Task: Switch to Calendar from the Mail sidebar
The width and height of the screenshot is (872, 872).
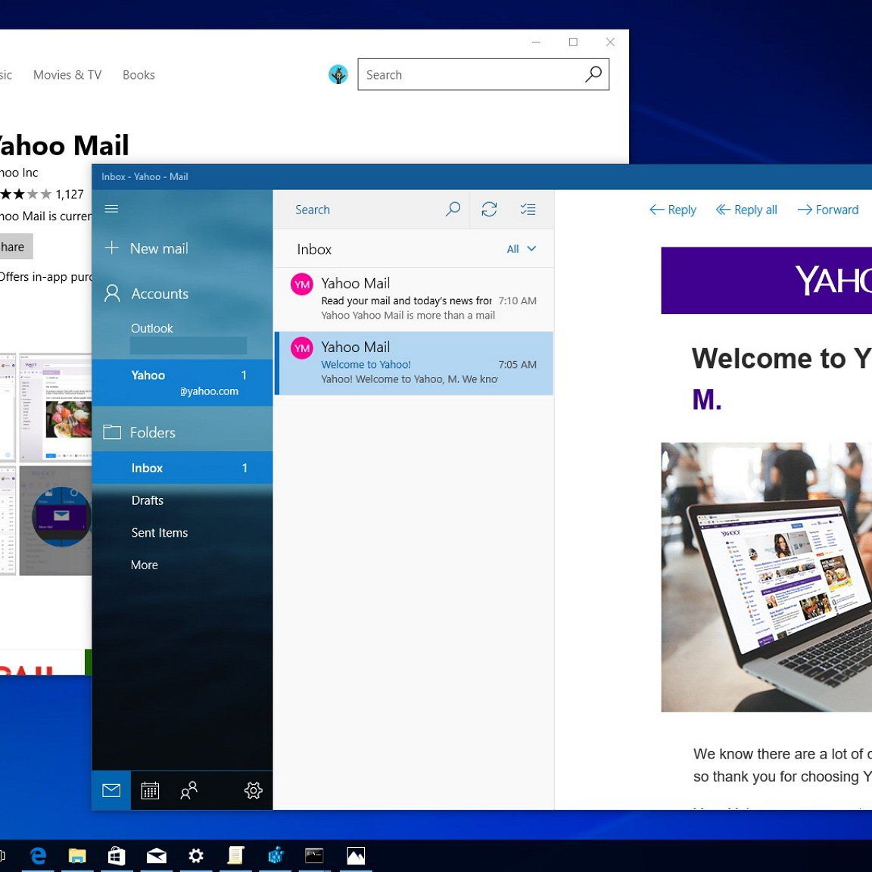Action: pos(150,790)
